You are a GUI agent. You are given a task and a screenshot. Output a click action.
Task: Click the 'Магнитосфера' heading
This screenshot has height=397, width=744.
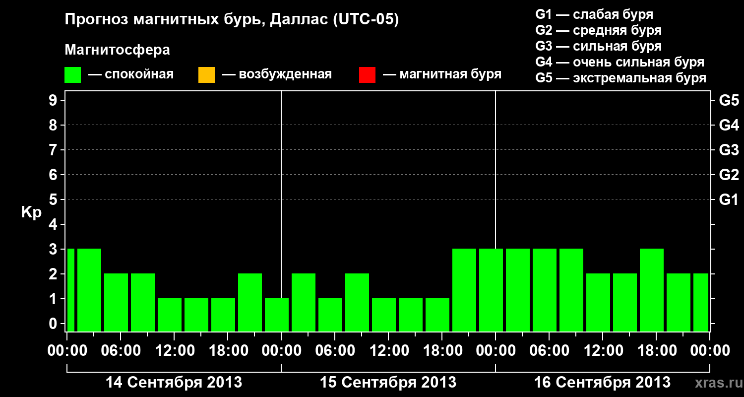click(x=117, y=50)
